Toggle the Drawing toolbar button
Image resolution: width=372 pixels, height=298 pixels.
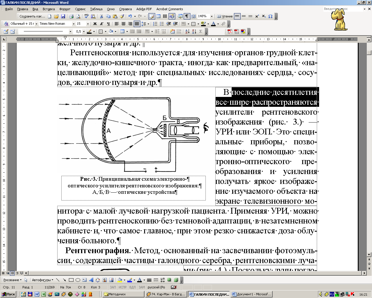[171, 16]
